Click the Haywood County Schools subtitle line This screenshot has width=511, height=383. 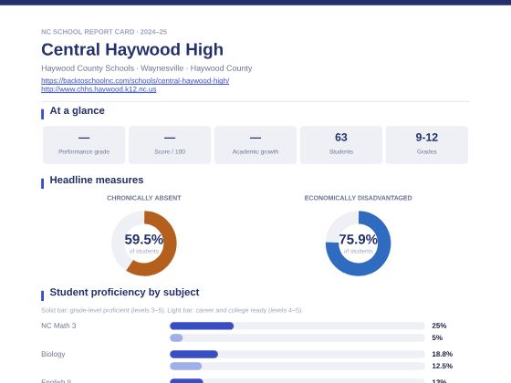(x=147, y=68)
